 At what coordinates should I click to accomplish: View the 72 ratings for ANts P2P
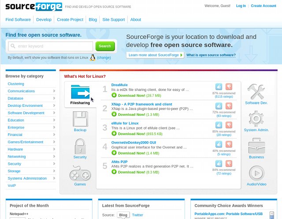point(224,174)
